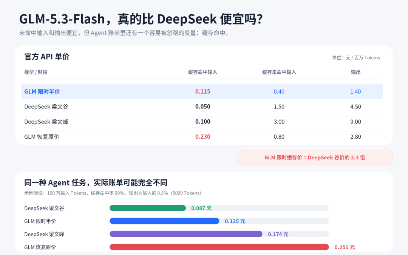Click the 1.40 output price in the GLM 限时半价 row
408x255 pixels.
(x=355, y=91)
